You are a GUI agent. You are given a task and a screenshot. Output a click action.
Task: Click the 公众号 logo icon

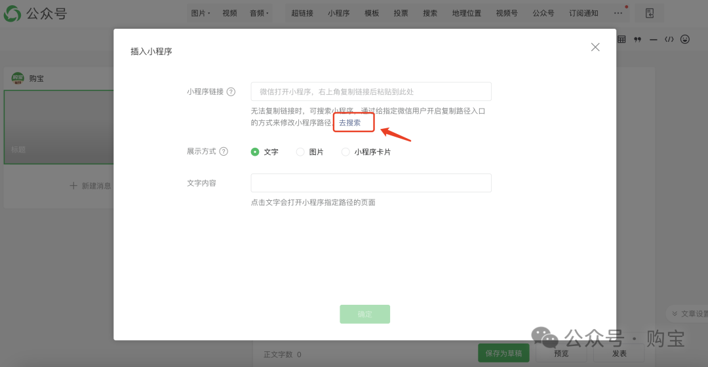click(x=12, y=14)
